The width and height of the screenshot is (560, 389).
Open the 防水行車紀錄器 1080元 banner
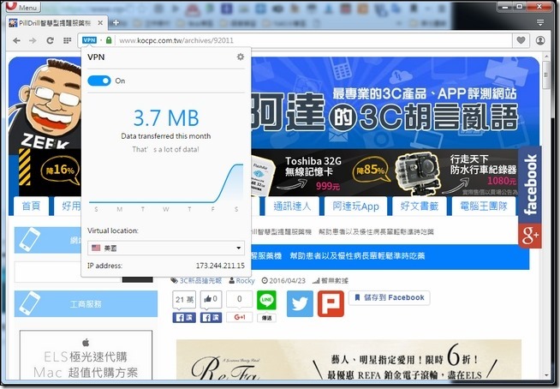point(457,173)
